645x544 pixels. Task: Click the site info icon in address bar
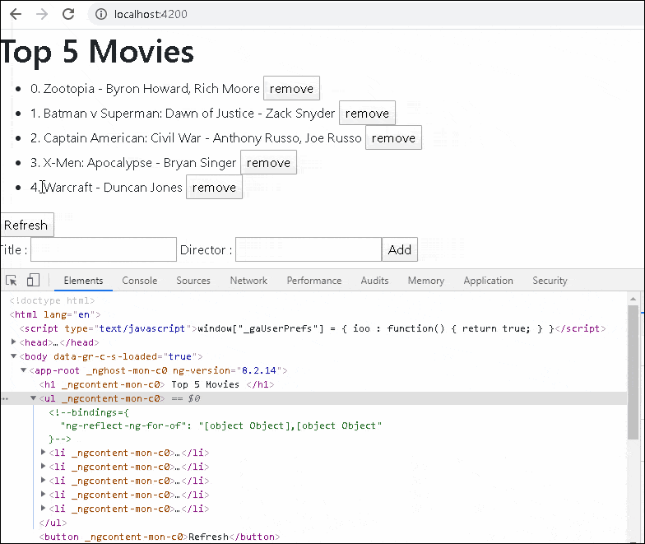coord(100,14)
